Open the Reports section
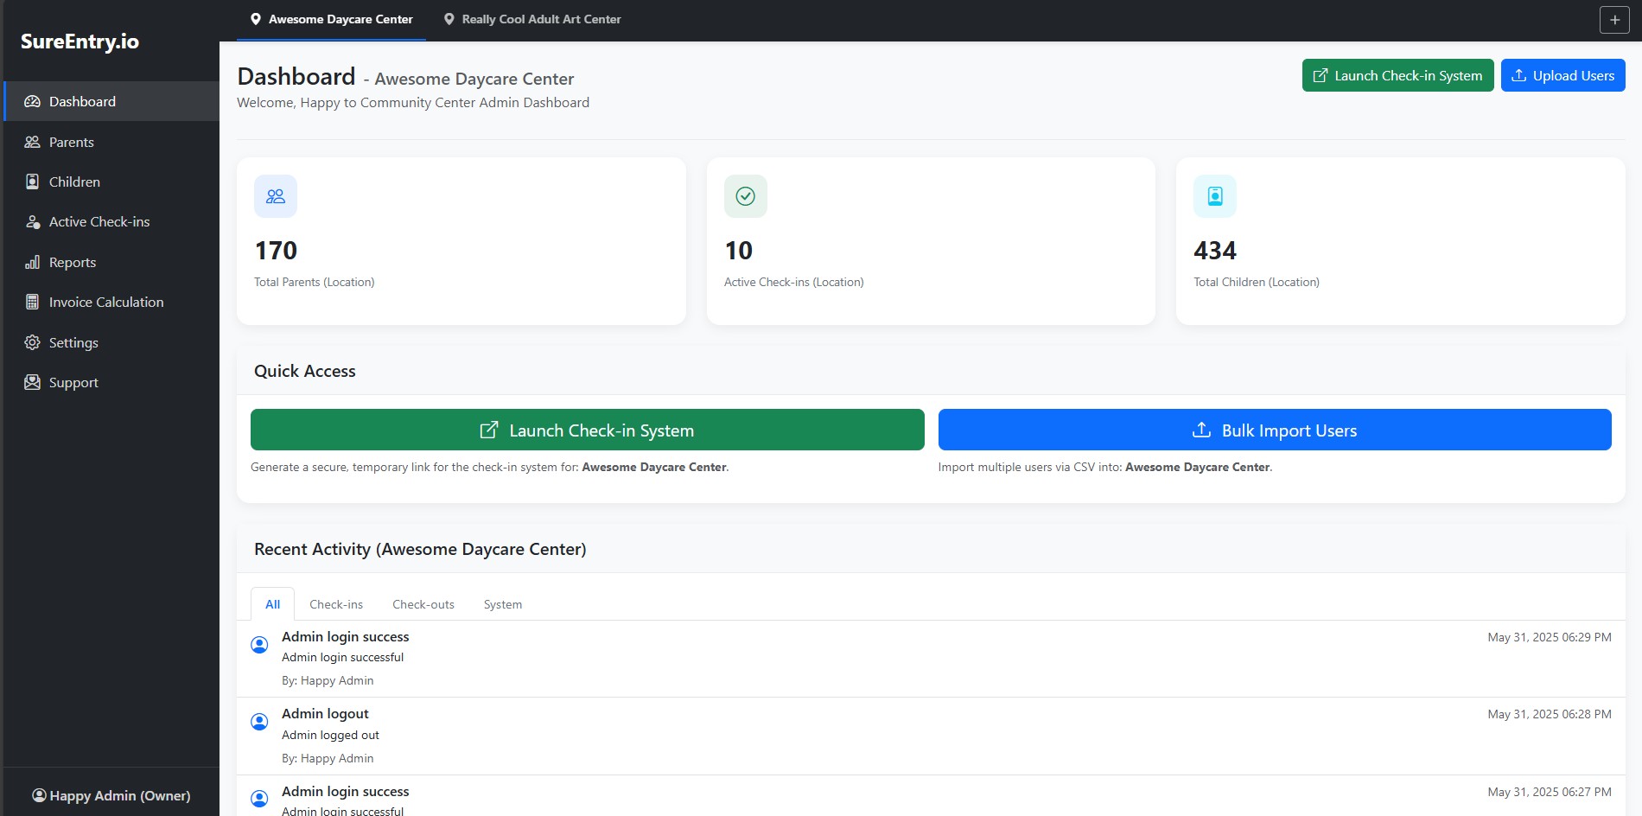The height and width of the screenshot is (816, 1642). pyautogui.click(x=73, y=262)
